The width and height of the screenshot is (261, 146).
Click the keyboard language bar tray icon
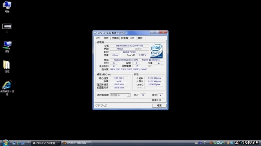tap(196, 143)
